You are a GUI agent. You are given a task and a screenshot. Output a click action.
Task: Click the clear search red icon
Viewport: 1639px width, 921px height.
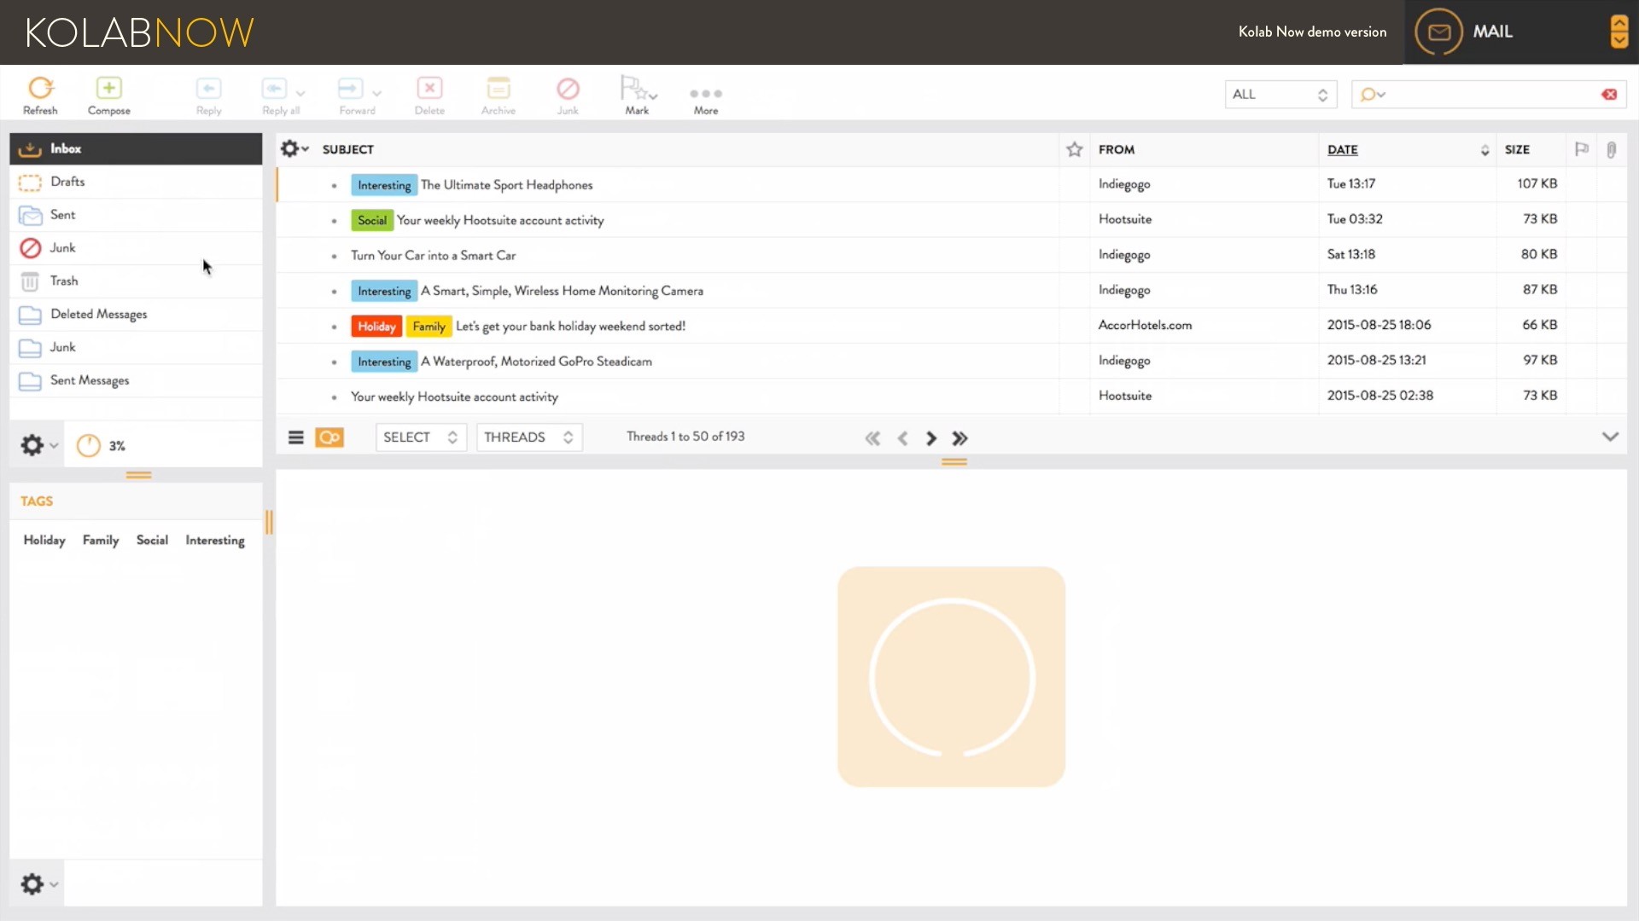[x=1609, y=95]
